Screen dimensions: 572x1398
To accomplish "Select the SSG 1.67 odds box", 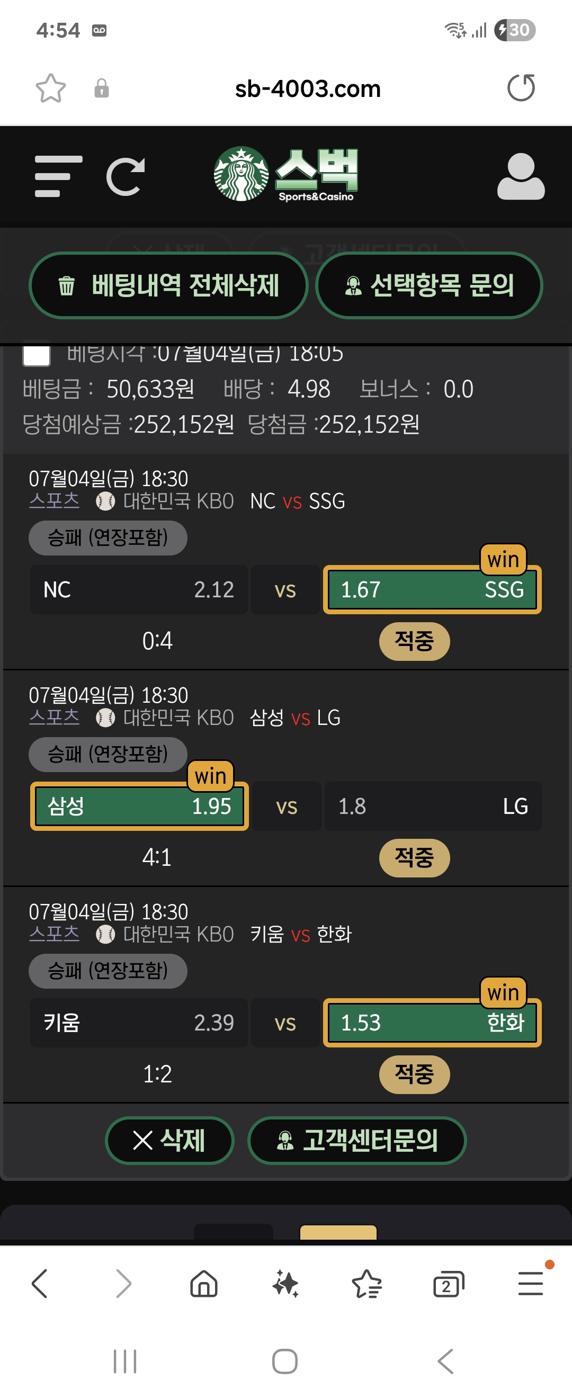I will coord(432,590).
